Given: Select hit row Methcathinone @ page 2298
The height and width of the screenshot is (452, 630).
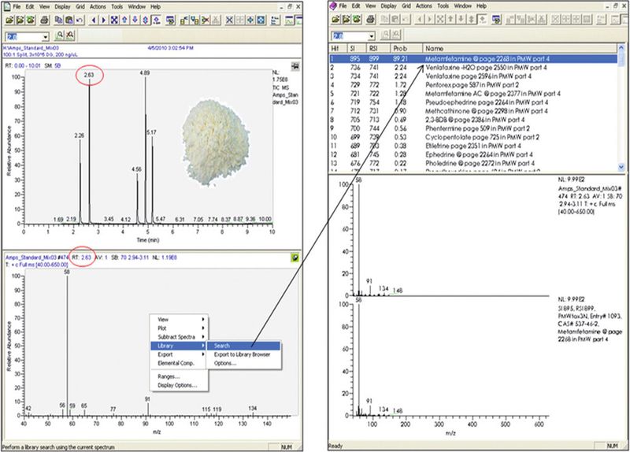Looking at the screenshot, I should (473, 111).
